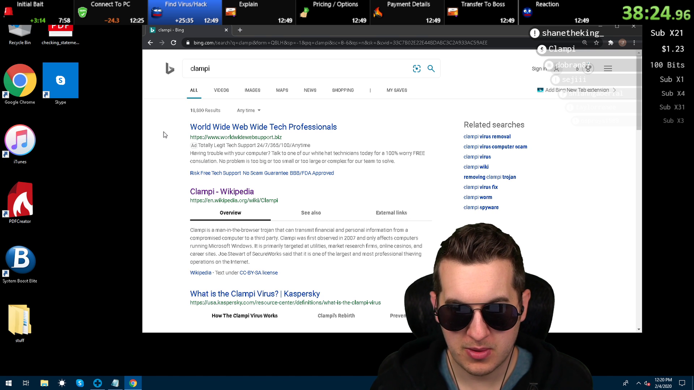Open File Explorer from the taskbar
Viewport: 694px width, 390px height.
point(44,383)
